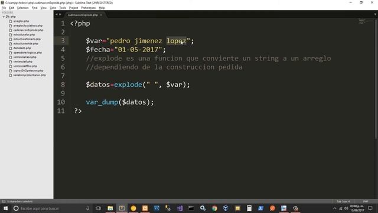Click the word jimenez on line 3

pos(148,41)
